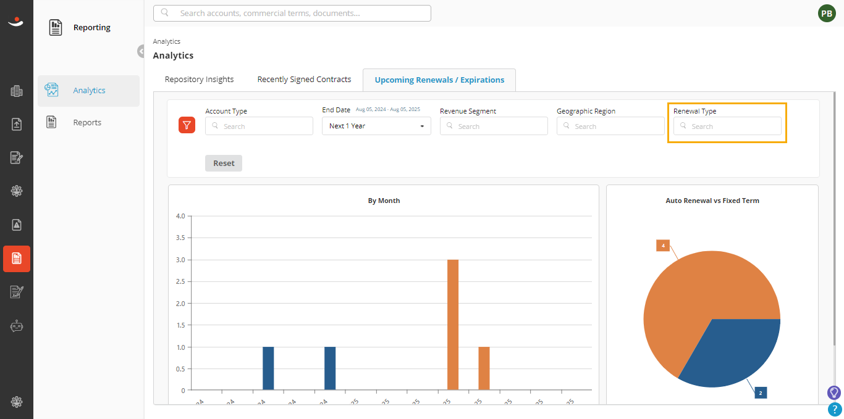Switch to Recently Signed Contracts tab
844x419 pixels.
304,80
